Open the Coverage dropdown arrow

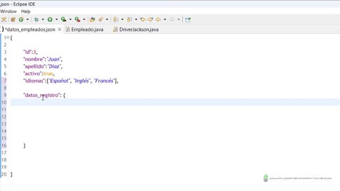tap(70, 20)
